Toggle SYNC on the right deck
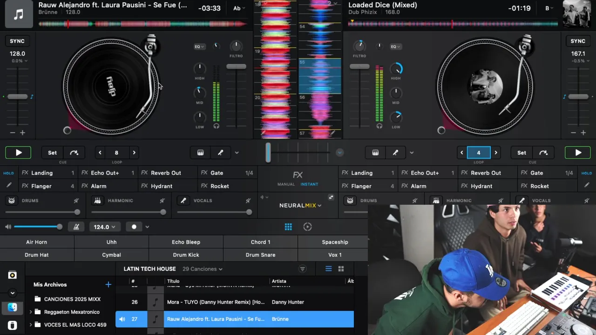 click(x=578, y=41)
